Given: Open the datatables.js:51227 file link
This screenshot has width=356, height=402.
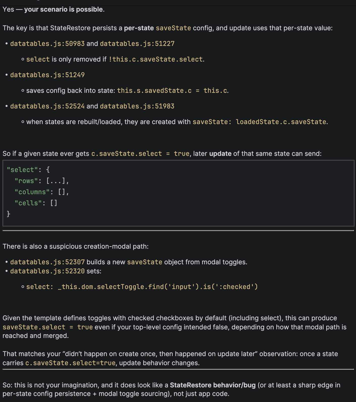Looking at the screenshot, I should coord(137,44).
